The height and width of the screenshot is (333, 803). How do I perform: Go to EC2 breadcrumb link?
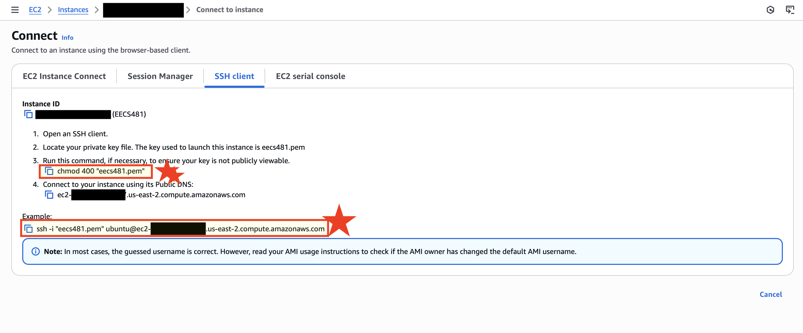(x=35, y=10)
